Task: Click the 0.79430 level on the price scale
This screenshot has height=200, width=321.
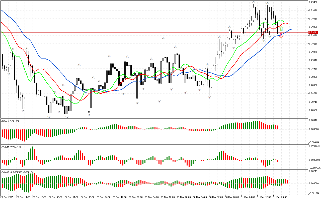Action: pos(314,2)
